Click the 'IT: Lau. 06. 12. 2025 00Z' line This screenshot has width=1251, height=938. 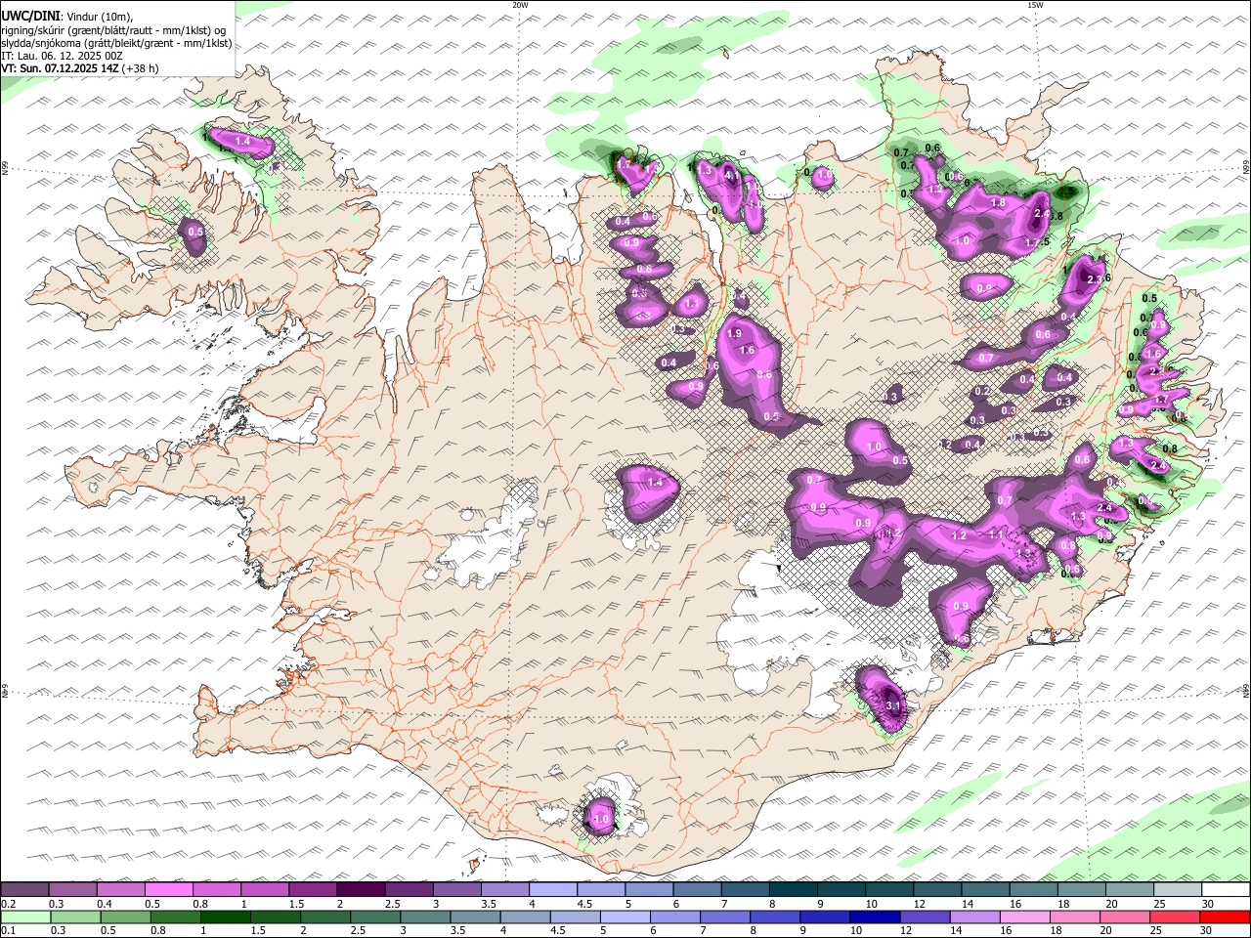point(62,56)
